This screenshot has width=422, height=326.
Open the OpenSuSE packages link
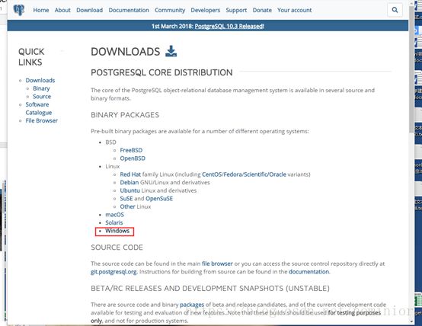point(159,199)
